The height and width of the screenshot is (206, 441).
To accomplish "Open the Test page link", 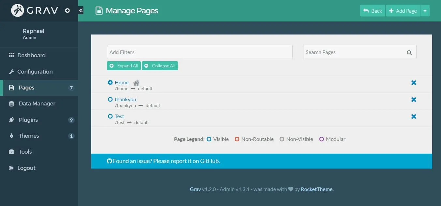I will click(x=119, y=116).
